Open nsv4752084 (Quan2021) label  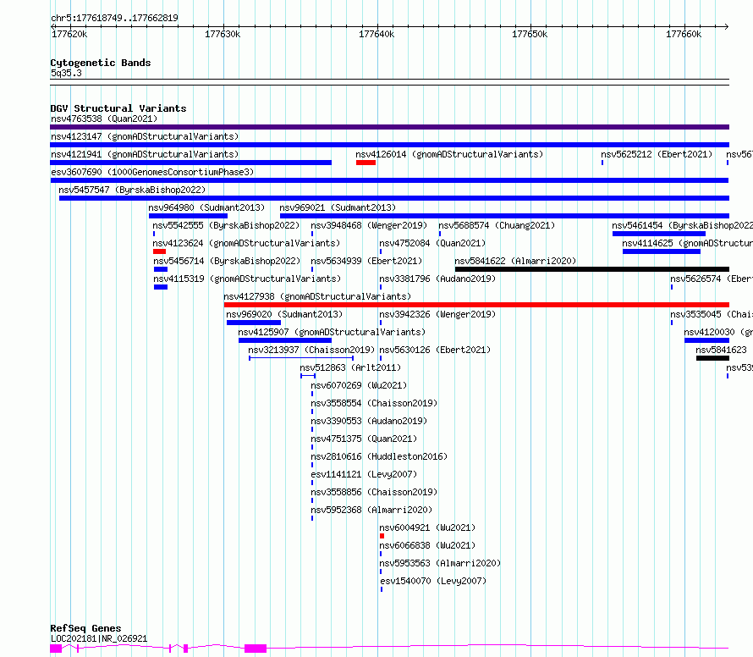click(432, 243)
